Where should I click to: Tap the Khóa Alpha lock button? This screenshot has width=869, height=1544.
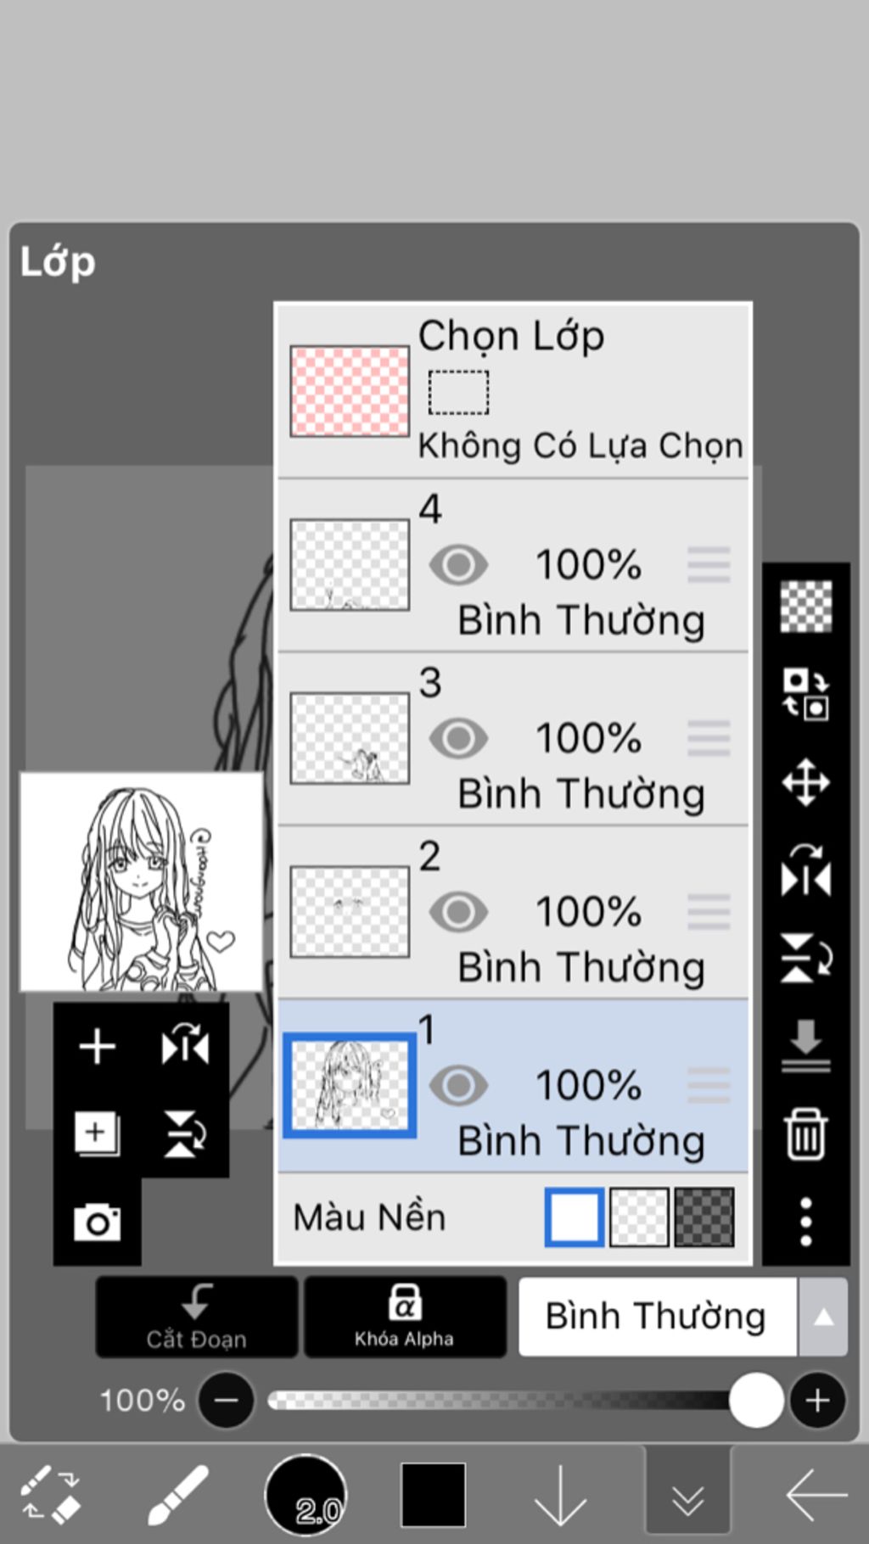tap(405, 1317)
